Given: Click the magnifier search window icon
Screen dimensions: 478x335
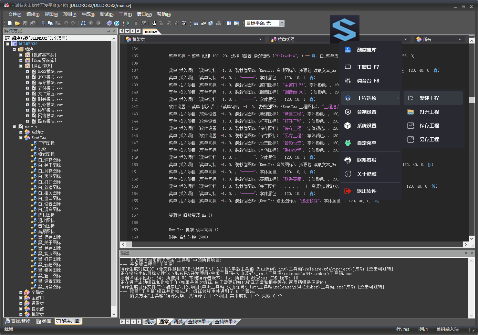Looking at the screenshot, I should (x=237, y=23).
